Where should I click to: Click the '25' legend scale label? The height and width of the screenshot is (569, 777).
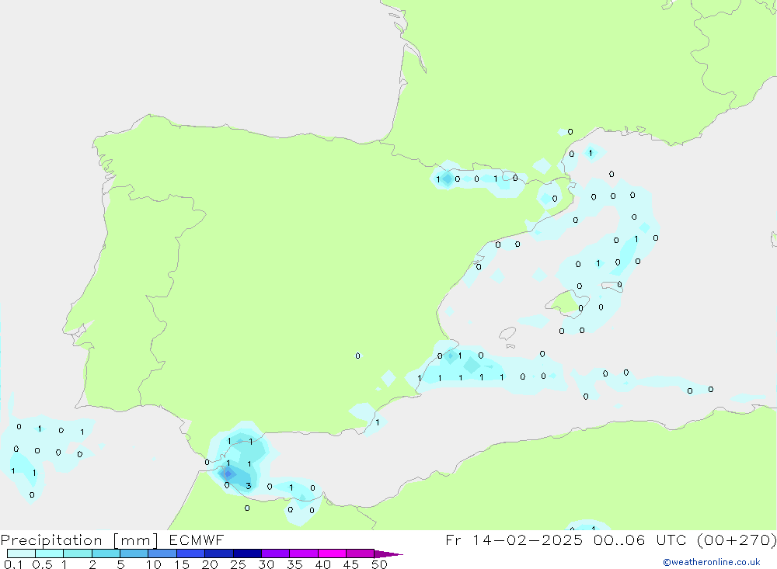point(238,564)
